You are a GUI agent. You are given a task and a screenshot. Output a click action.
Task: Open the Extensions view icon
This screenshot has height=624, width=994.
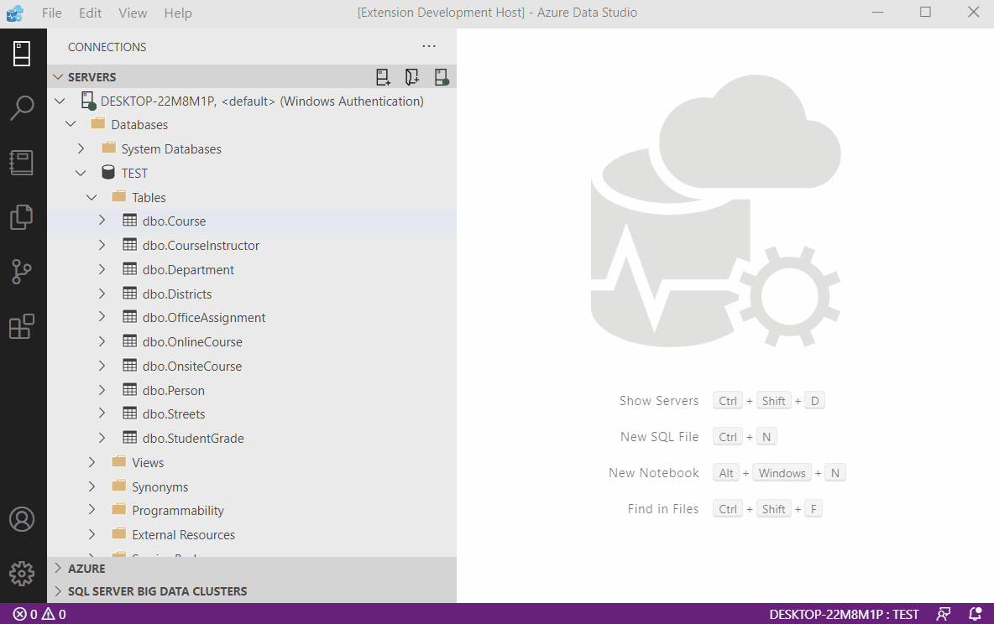point(22,326)
